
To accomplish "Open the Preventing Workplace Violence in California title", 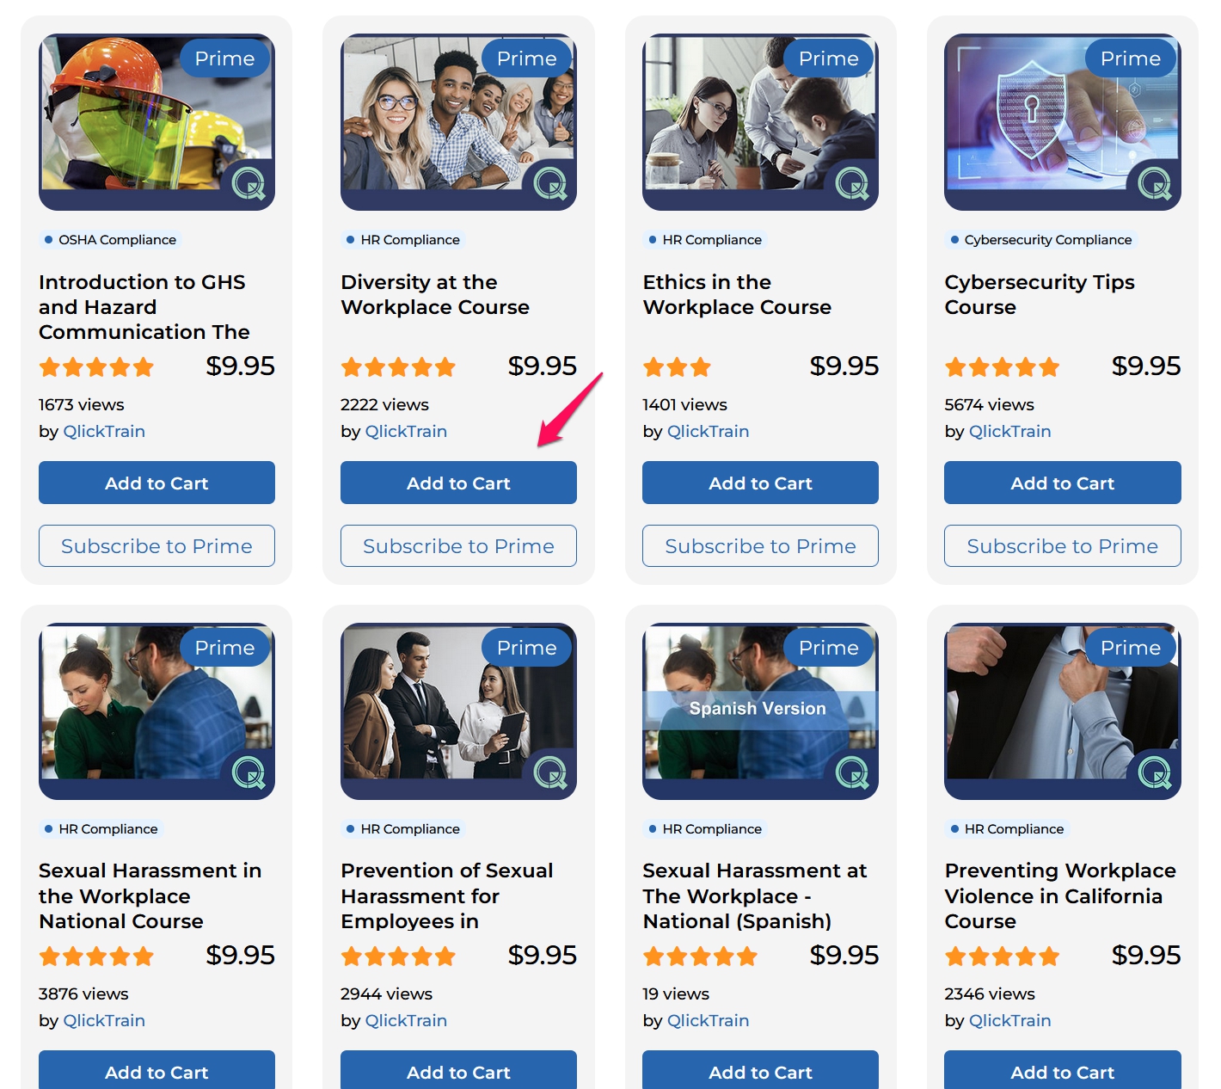I will pyautogui.click(x=1060, y=895).
